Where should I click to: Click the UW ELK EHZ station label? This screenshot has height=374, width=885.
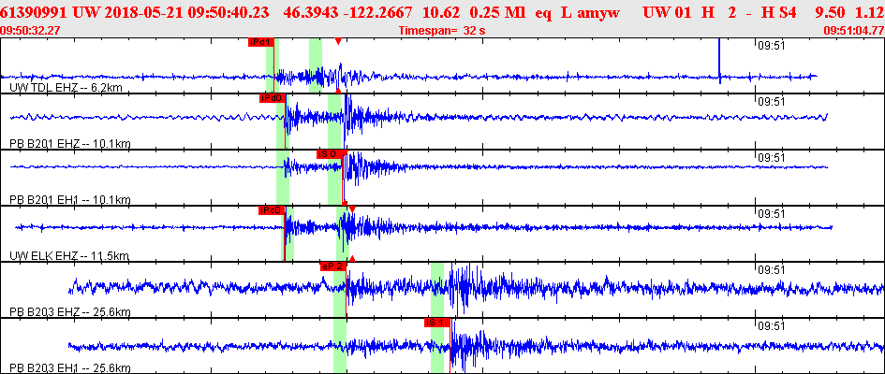pyautogui.click(x=69, y=256)
